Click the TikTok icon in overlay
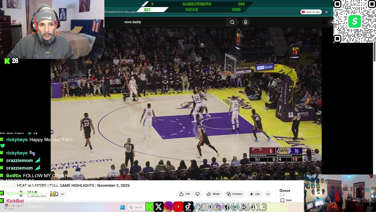This screenshot has height=212, width=376. 188,207
